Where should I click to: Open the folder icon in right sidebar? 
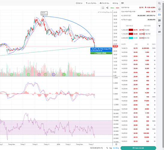pos(159,15)
